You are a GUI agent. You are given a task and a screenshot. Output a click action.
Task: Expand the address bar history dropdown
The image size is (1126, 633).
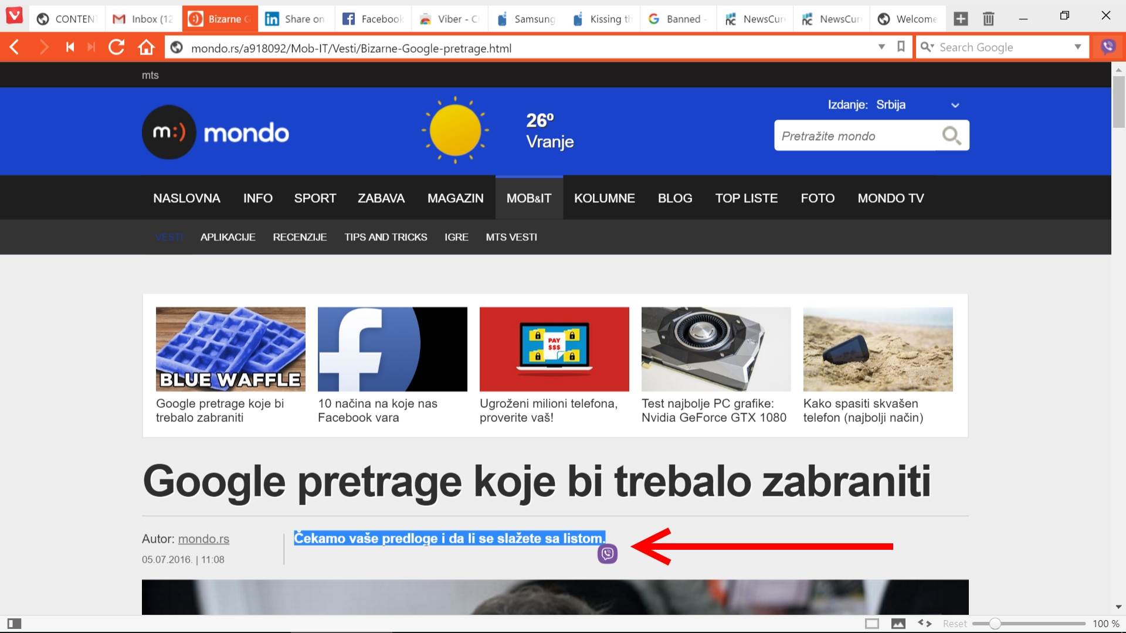pos(881,47)
